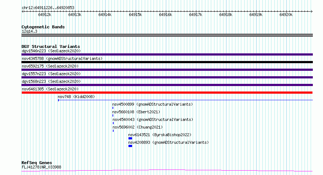Click the 64918k ruler tick label
Image resolution: width=323 pixels, height=175 pixels.
[x=226, y=15]
